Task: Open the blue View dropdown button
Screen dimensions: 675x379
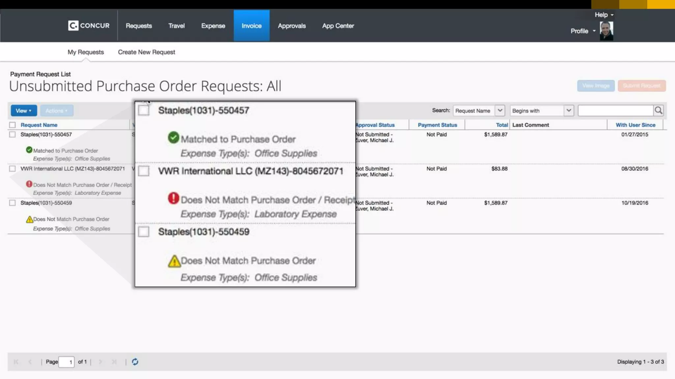Action: (x=24, y=111)
